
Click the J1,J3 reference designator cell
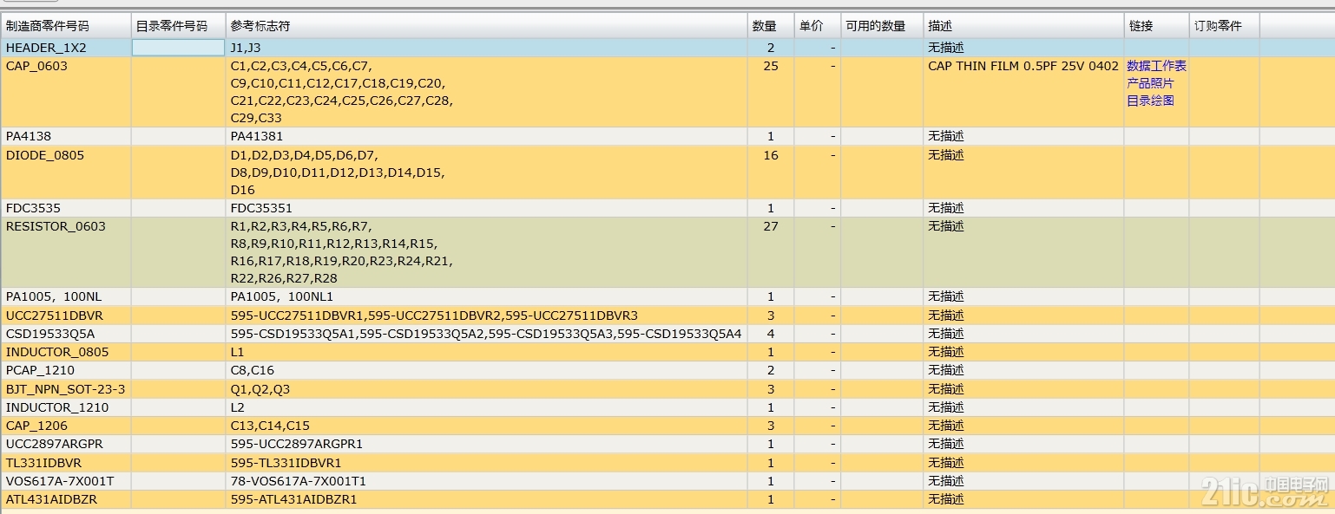pyautogui.click(x=487, y=48)
